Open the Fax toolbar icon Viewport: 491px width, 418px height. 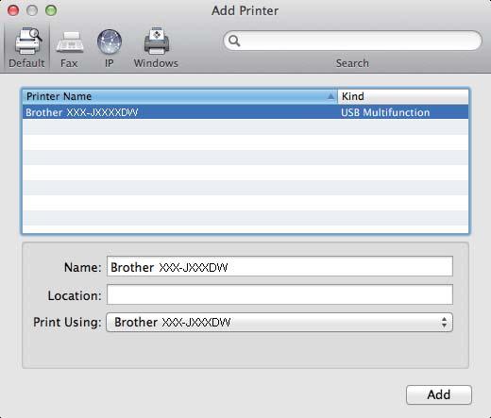[x=70, y=42]
